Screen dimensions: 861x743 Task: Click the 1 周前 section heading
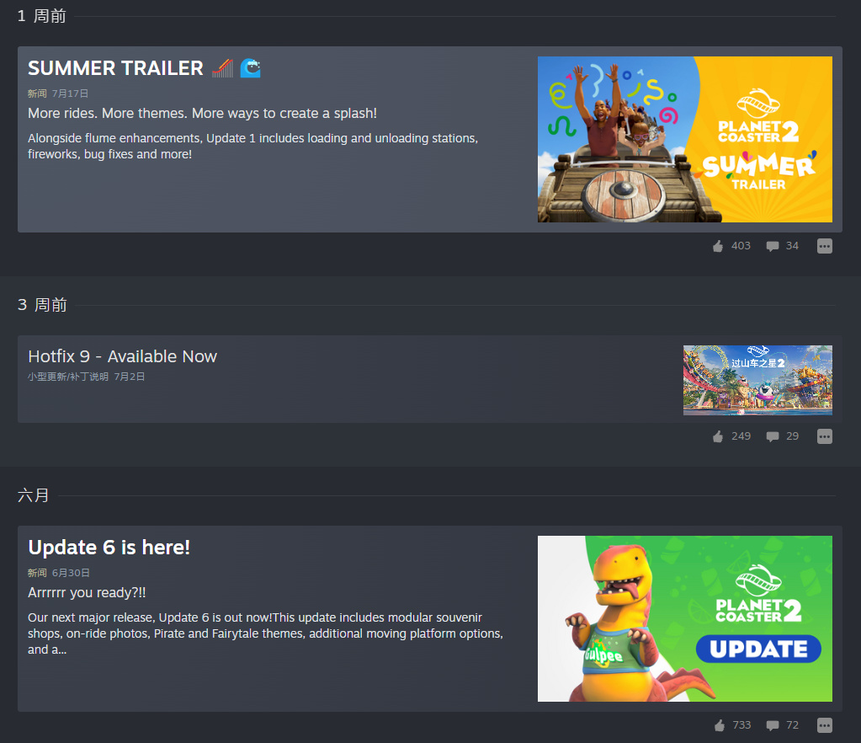click(x=42, y=16)
